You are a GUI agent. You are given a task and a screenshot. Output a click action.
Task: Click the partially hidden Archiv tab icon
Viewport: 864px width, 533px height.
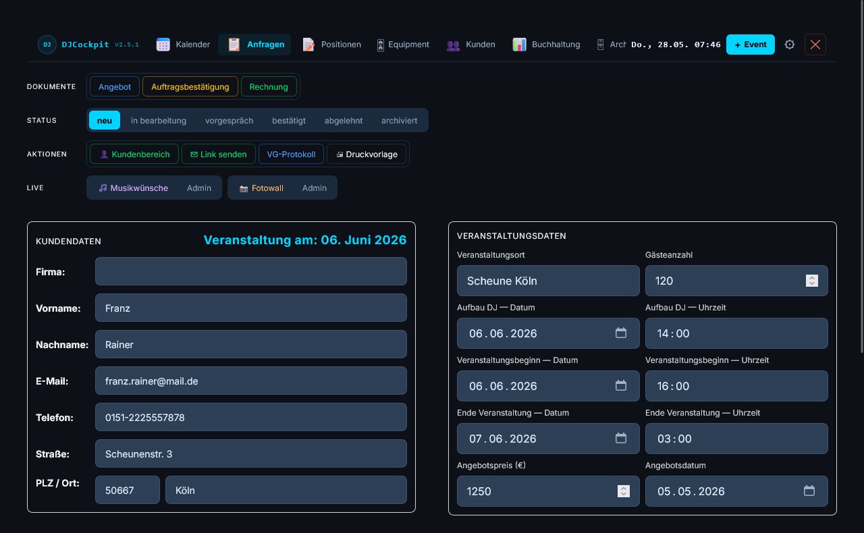tap(600, 45)
